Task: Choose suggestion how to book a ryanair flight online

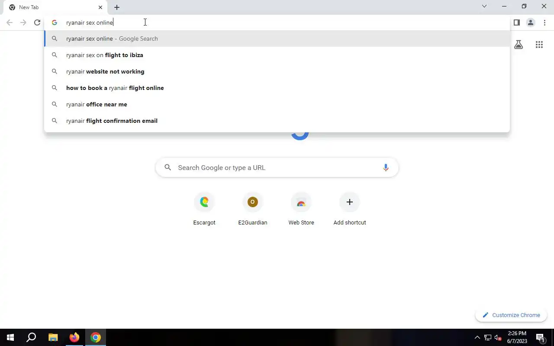Action: pos(277,88)
